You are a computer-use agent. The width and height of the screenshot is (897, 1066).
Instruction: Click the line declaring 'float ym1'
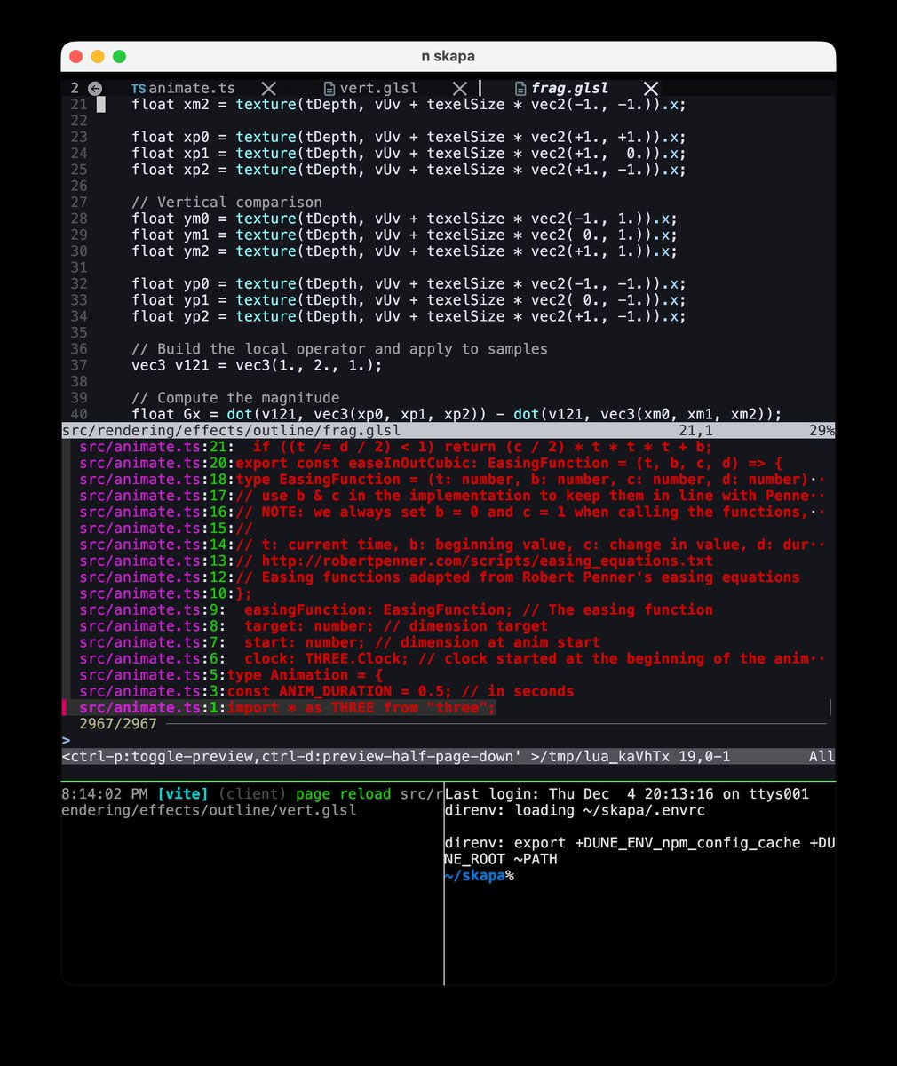click(x=405, y=235)
